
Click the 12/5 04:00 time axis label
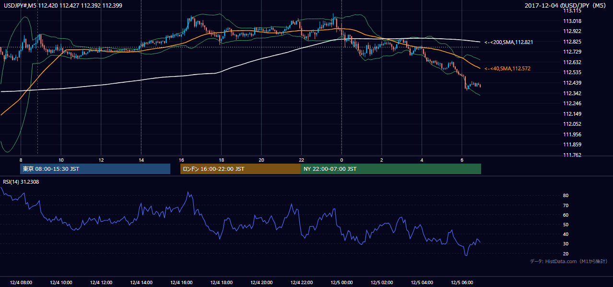(x=422, y=283)
